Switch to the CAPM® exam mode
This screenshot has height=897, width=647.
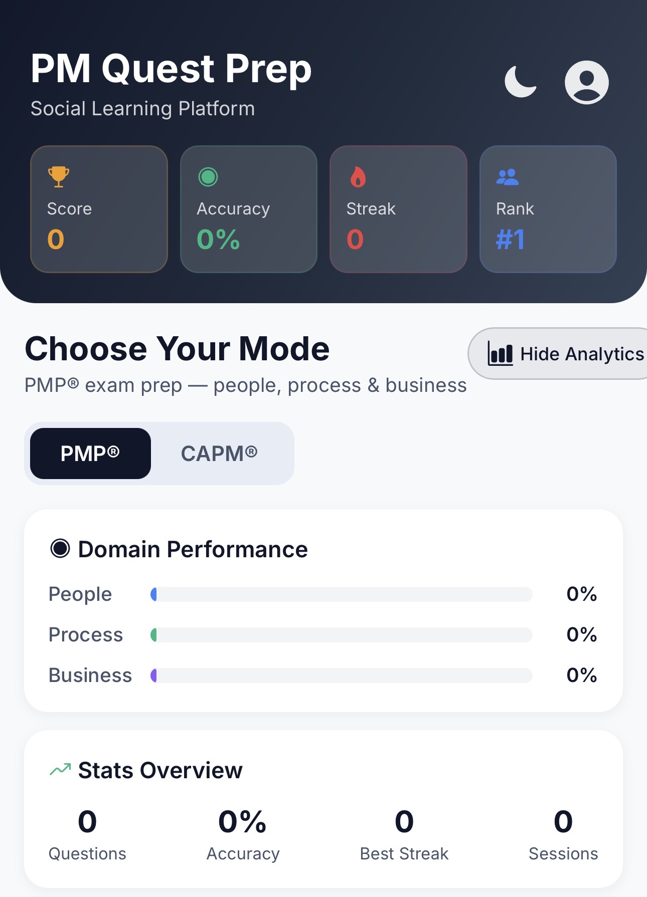[219, 454]
